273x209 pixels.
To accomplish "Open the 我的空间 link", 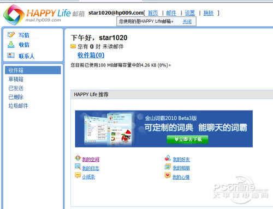I will [91, 159].
